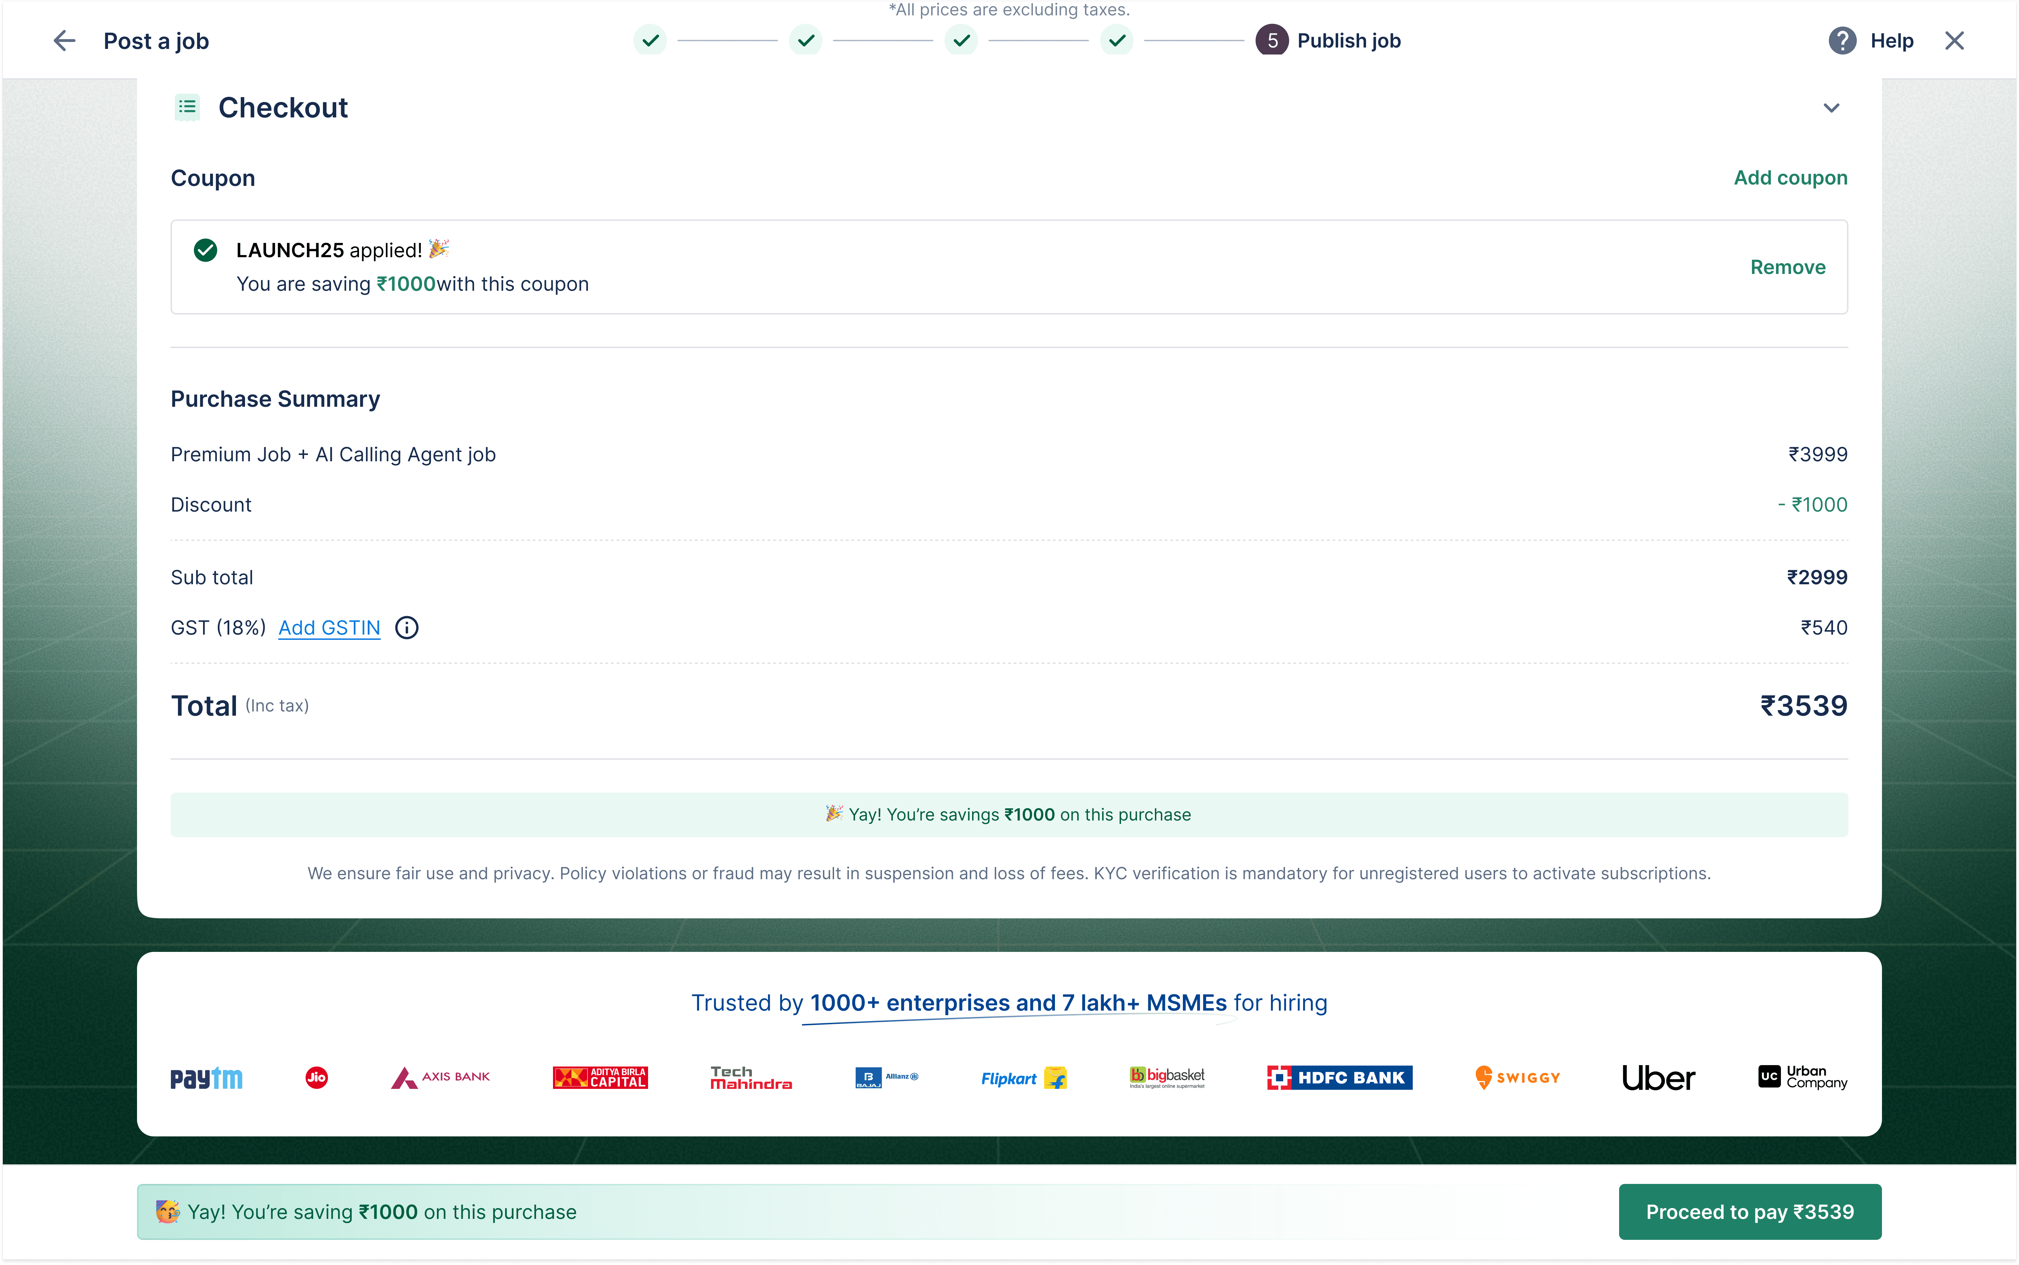Image resolution: width=2019 pixels, height=1265 pixels.
Task: Click the green coupon applied checkmark
Action: (205, 250)
